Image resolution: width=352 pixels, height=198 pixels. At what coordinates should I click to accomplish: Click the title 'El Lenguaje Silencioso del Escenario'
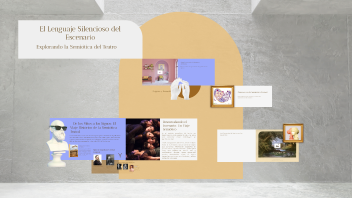pyautogui.click(x=80, y=33)
